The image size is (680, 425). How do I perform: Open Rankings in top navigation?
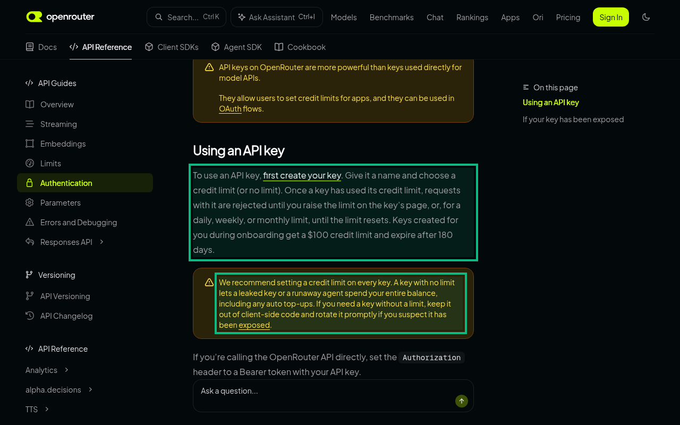472,18
